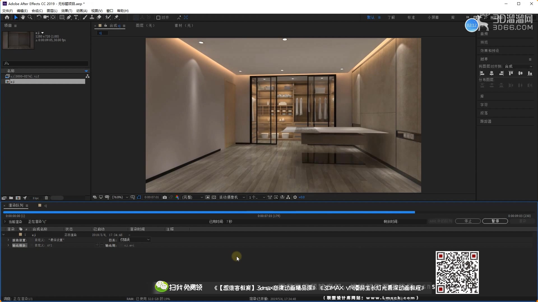Open the 文件(F) menu
Screen dimensions: 538x302
pos(8,11)
